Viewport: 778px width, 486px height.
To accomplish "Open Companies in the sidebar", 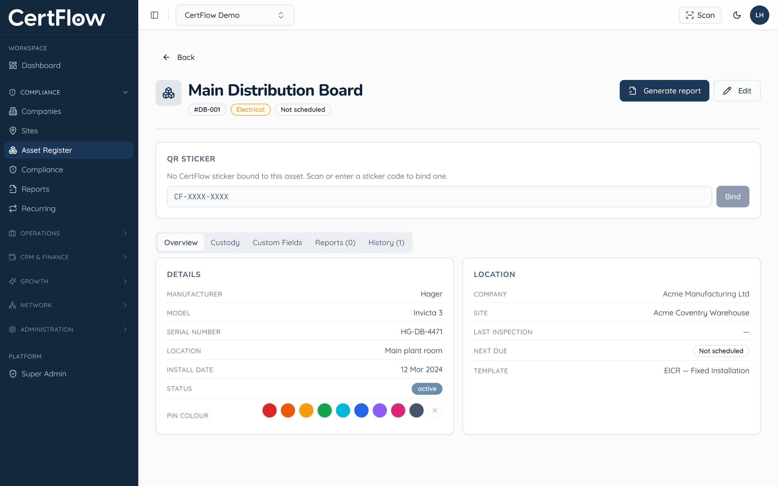I will point(69,111).
